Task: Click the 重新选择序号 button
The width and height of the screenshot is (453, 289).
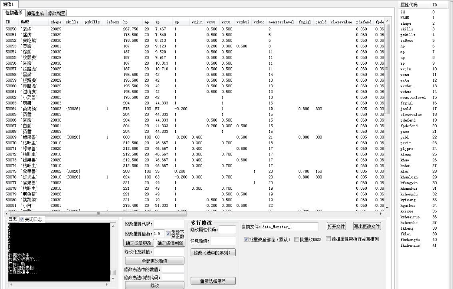Action: click(x=213, y=281)
